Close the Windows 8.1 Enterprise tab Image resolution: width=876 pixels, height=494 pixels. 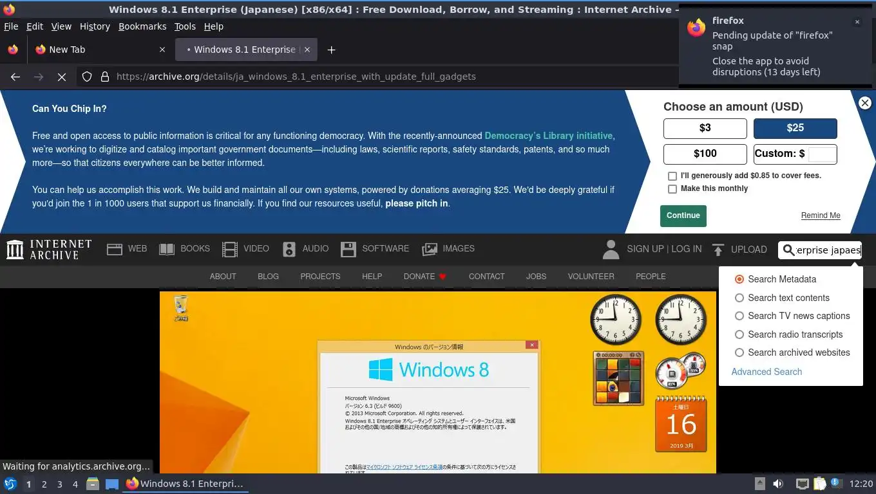[307, 50]
